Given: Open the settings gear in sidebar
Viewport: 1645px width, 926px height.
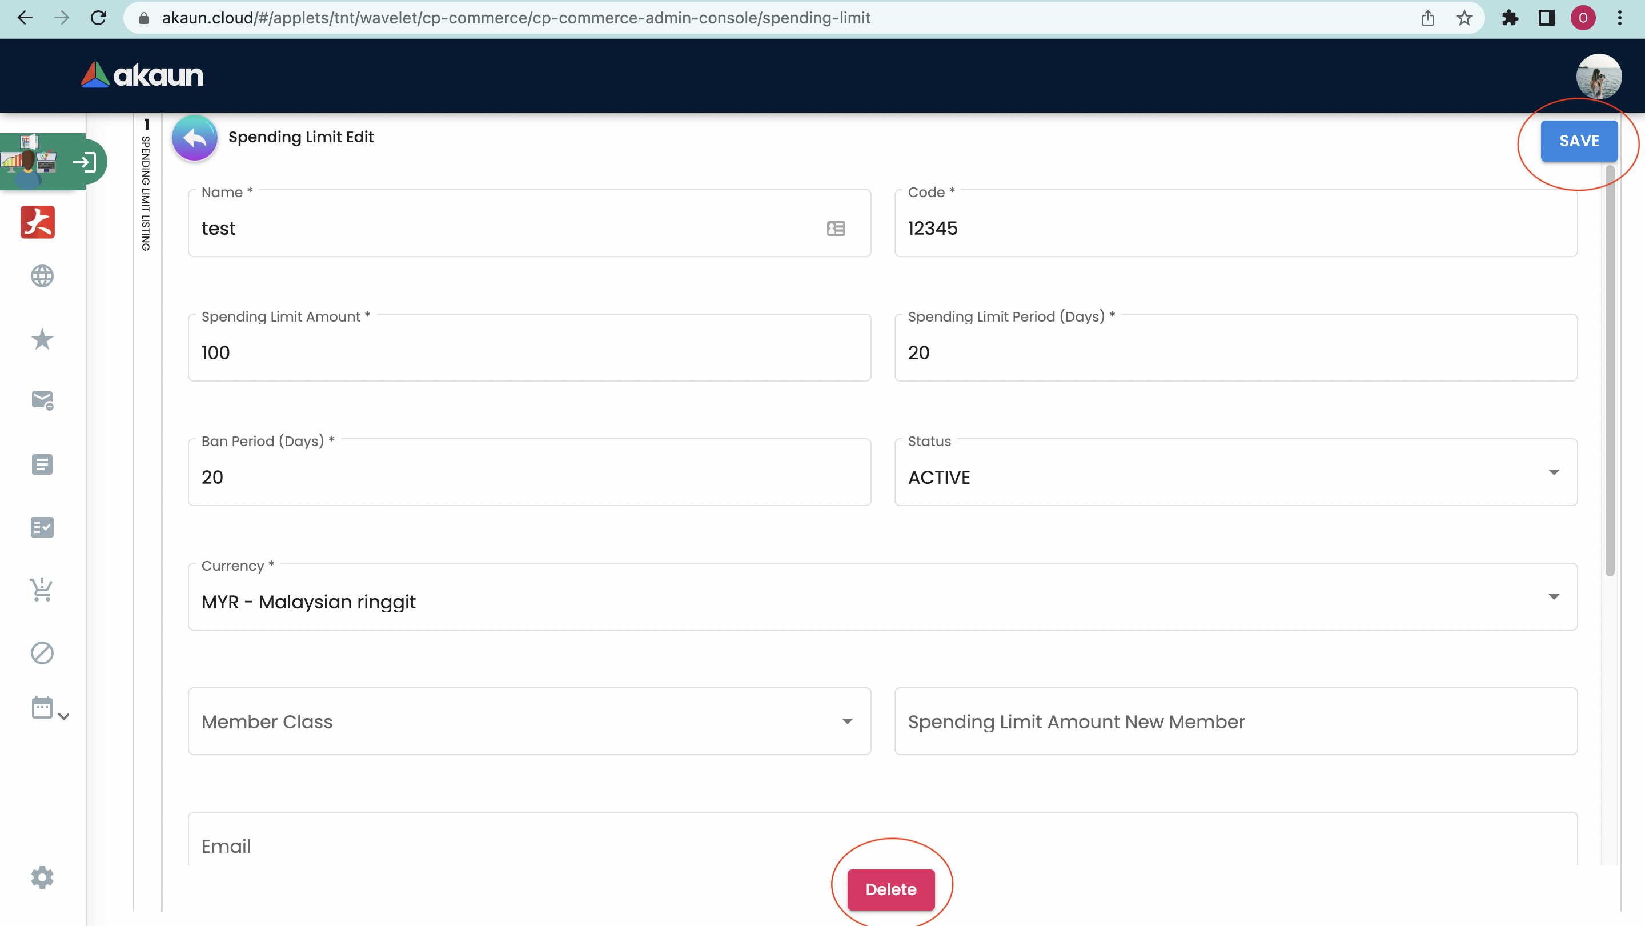Looking at the screenshot, I should (x=42, y=877).
